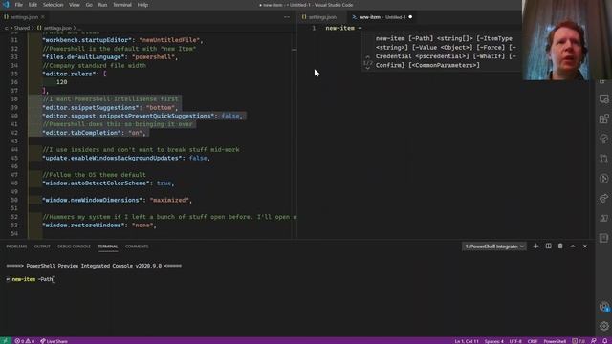612x344 pixels.
Task: Switch to the COMMENTS panel tab
Action: [137, 247]
